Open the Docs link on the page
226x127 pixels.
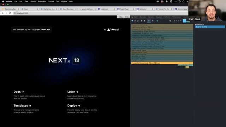[x=19, y=92]
